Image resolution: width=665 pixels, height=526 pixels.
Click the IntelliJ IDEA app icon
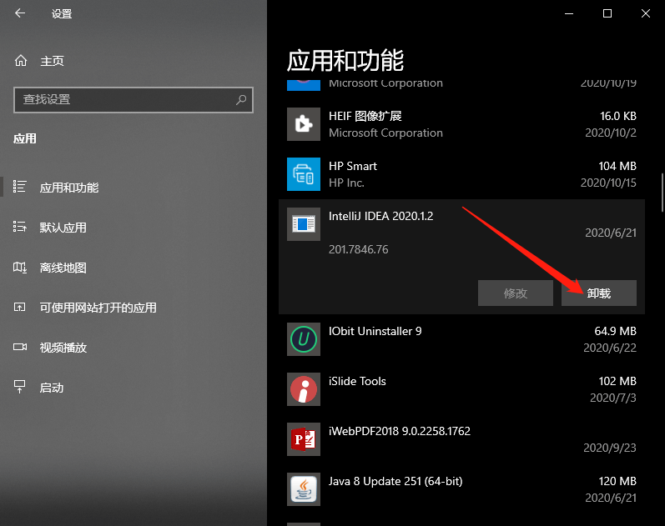tap(303, 224)
